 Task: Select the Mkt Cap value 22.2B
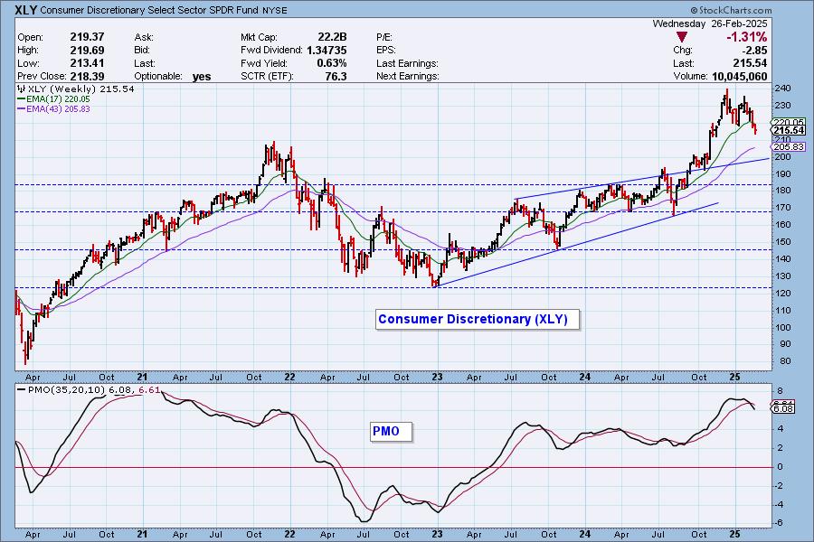point(332,37)
